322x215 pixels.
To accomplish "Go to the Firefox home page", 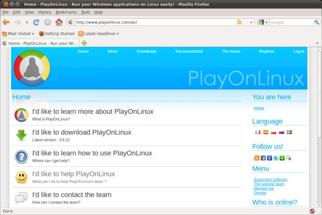I will (59, 22).
